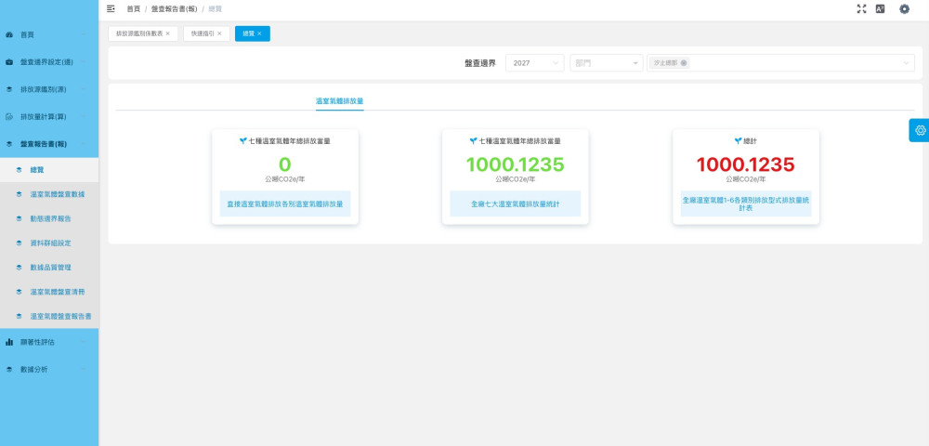Open the language switch icon
The height and width of the screenshot is (446, 929).
881,8
